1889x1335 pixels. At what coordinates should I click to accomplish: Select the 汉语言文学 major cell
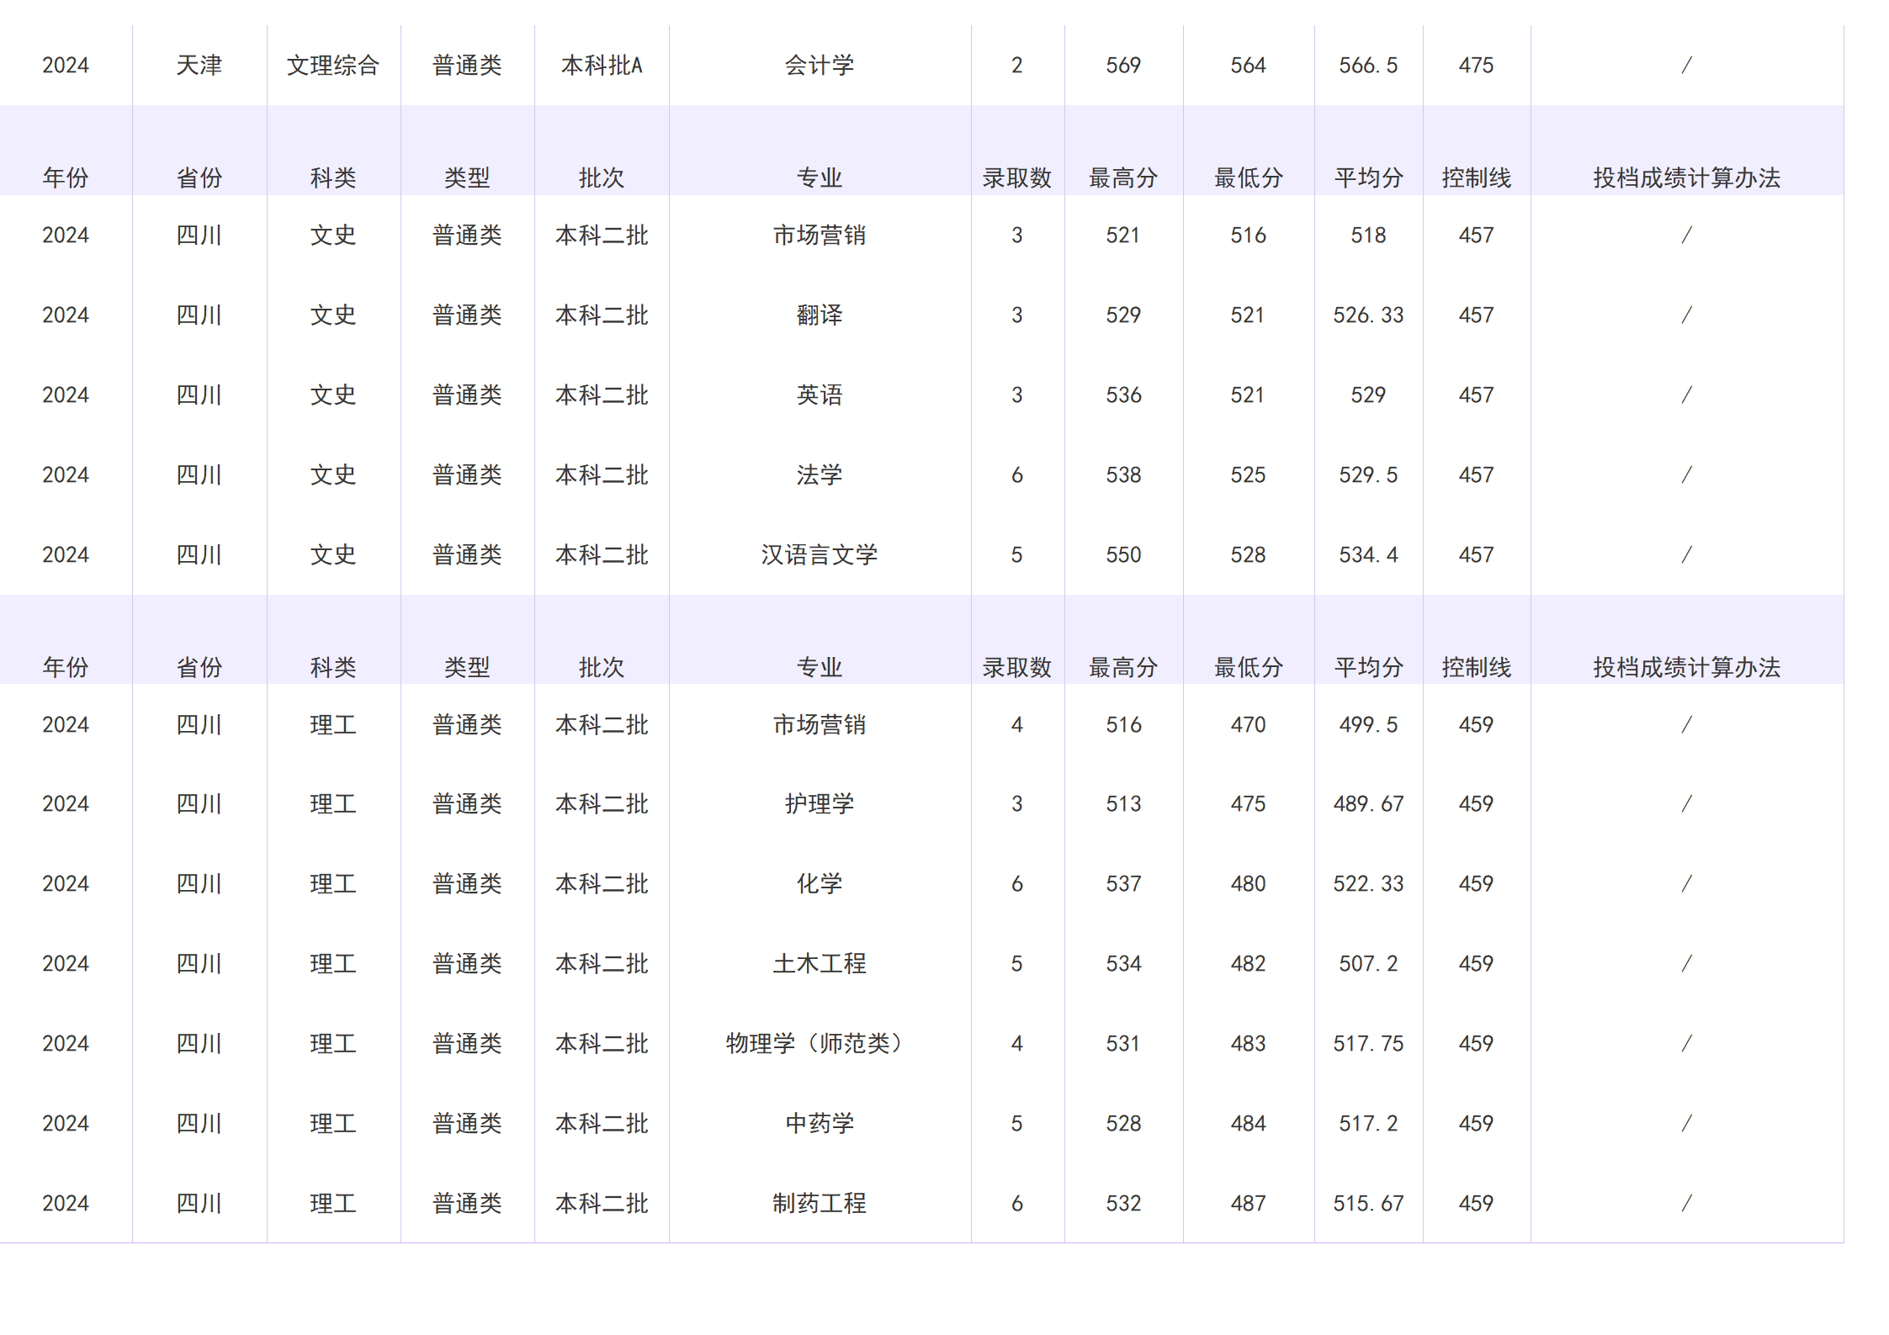tap(820, 554)
